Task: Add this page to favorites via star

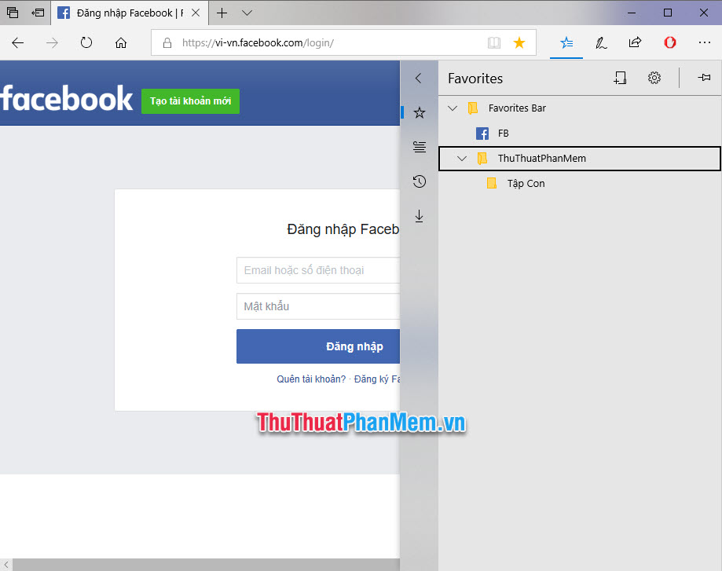Action: 519,42
